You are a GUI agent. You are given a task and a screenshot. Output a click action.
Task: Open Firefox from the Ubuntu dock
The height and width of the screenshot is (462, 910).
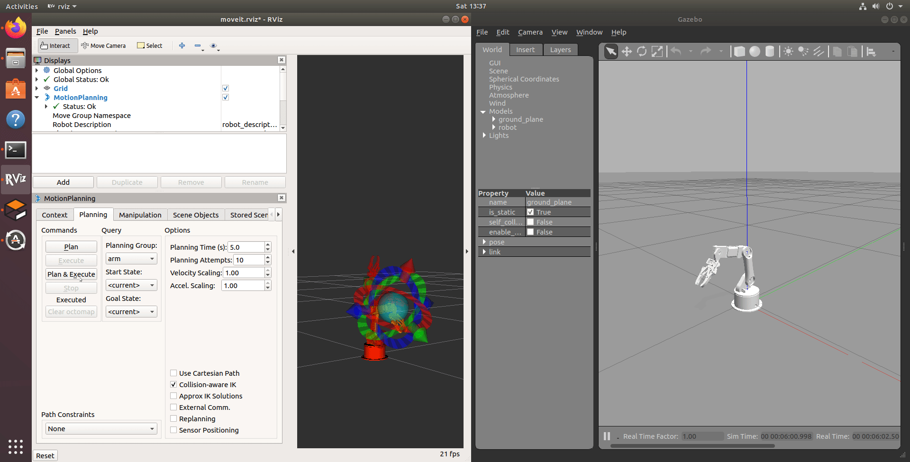coord(16,28)
